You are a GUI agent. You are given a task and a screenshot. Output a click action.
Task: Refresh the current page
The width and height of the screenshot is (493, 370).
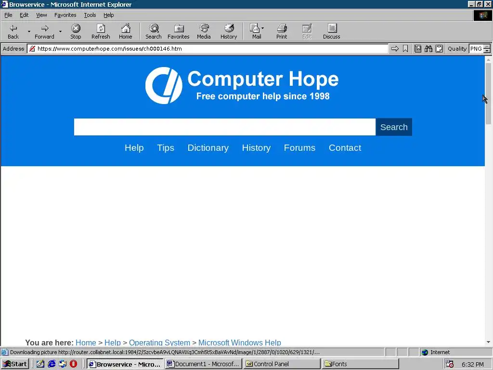(x=101, y=31)
